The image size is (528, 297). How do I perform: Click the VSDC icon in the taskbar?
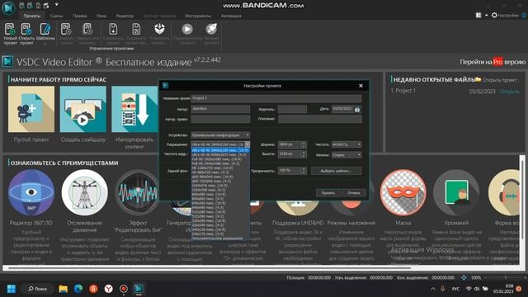(x=139, y=289)
